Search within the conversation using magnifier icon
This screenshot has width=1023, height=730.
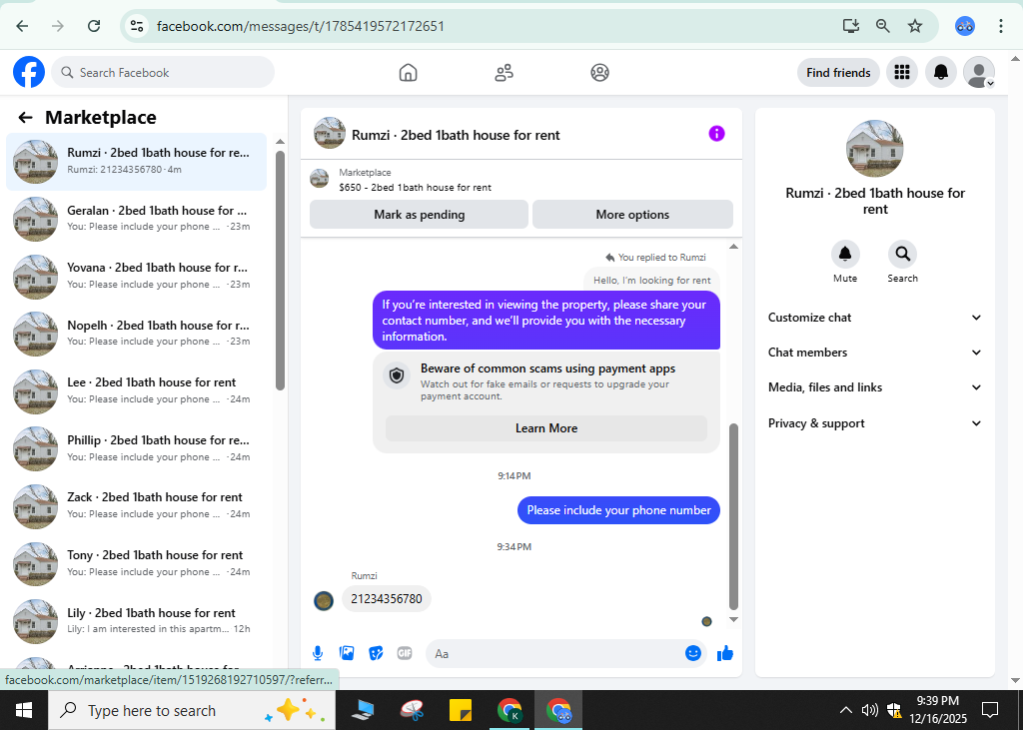click(x=902, y=254)
